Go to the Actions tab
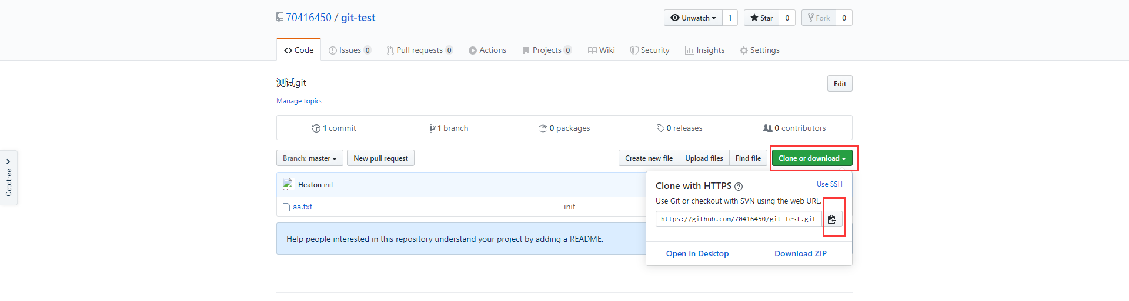1129x301 pixels. coord(487,50)
